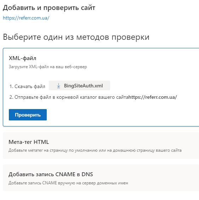Click the download arrow icon beside BingSiteAuth.xml

58,86
